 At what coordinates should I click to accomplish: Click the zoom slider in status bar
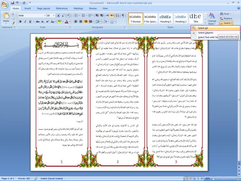[224, 178]
